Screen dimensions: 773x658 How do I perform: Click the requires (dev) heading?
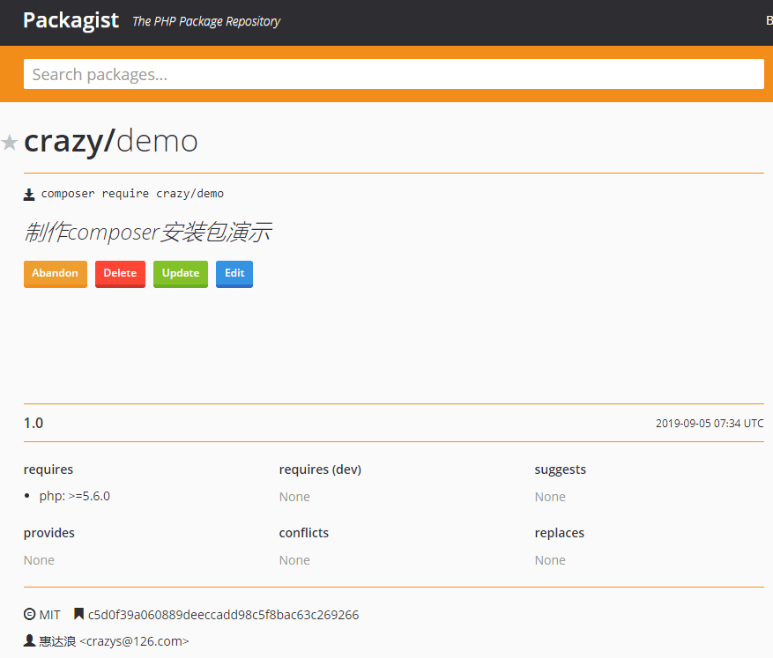tap(320, 469)
